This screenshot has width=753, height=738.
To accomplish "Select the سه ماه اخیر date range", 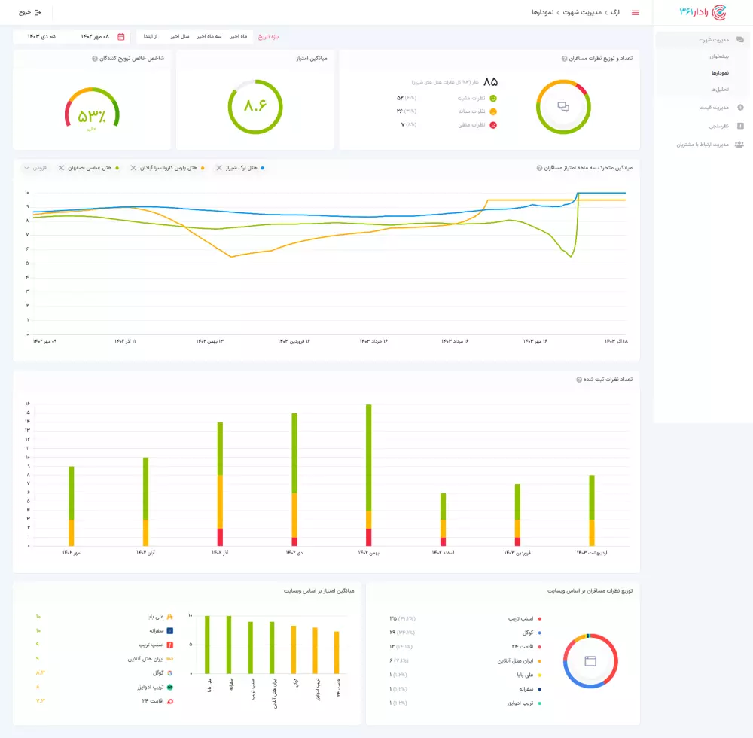I will [209, 36].
